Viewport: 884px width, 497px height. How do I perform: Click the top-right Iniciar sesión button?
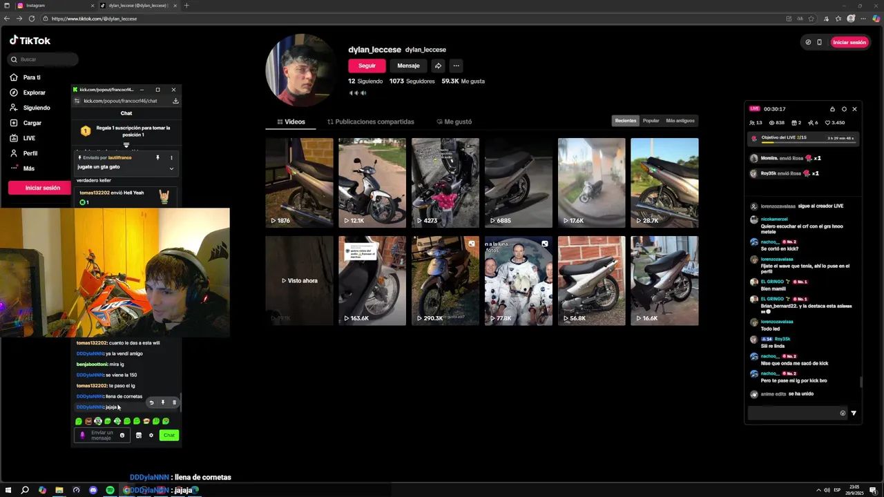pos(849,42)
